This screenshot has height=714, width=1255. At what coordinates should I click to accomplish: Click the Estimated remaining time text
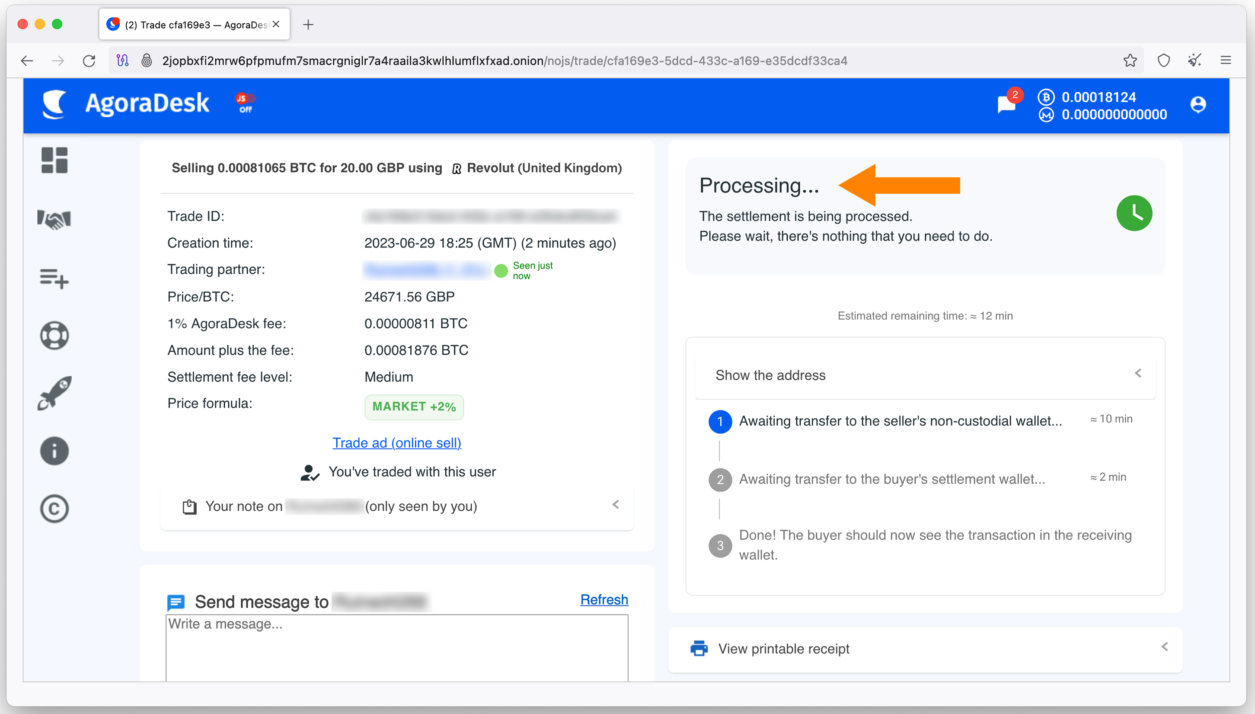click(x=925, y=316)
